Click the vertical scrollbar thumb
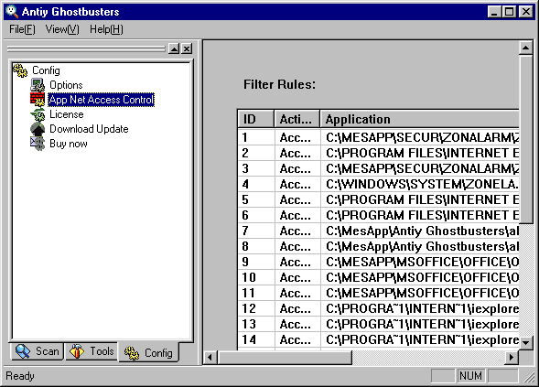Image resolution: width=539 pixels, height=387 pixels. point(525,140)
